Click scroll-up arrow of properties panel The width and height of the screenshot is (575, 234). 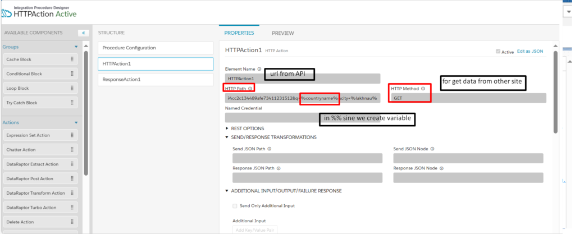tap(555, 46)
